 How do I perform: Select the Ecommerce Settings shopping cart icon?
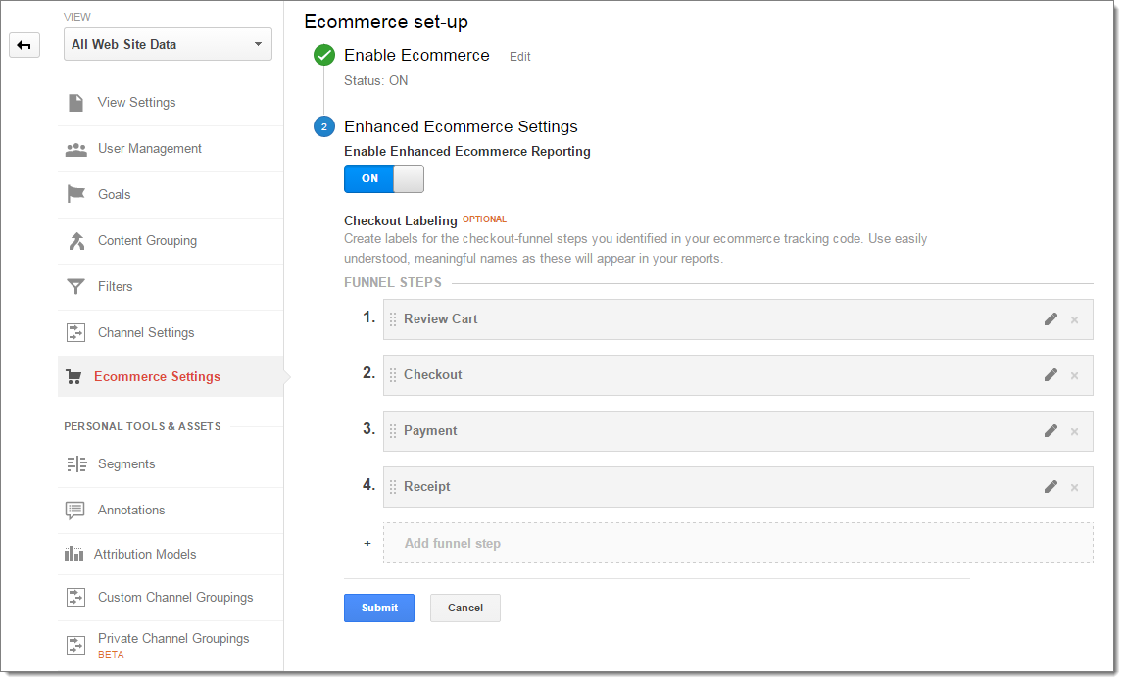[75, 376]
